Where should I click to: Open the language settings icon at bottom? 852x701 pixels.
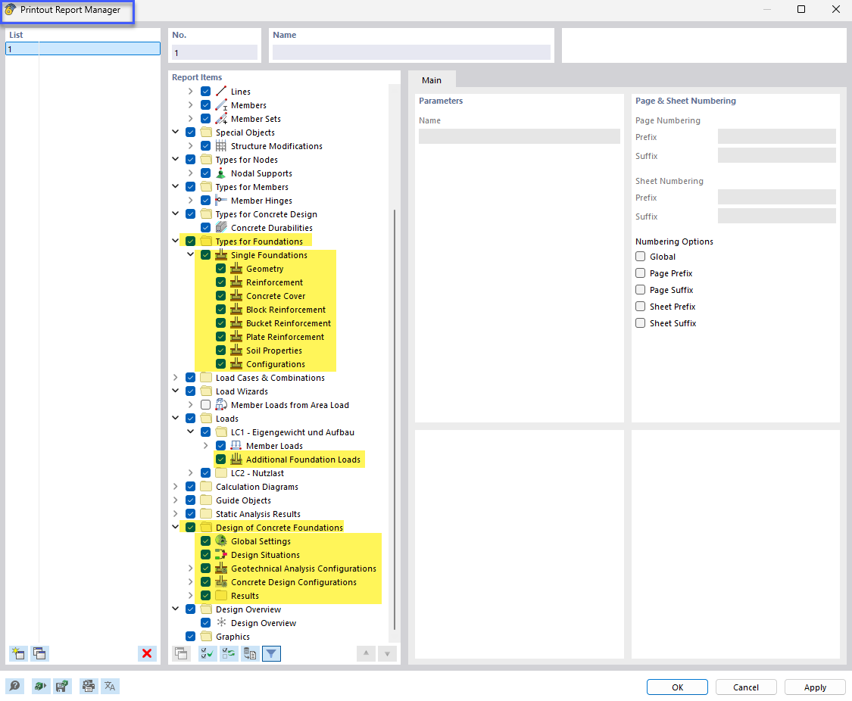click(x=110, y=686)
